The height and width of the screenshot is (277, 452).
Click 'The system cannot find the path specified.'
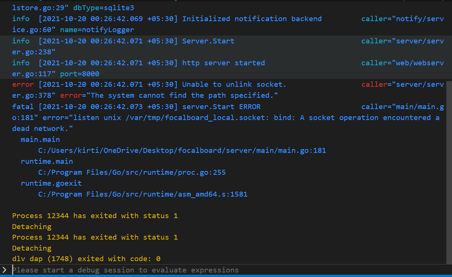click(182, 95)
